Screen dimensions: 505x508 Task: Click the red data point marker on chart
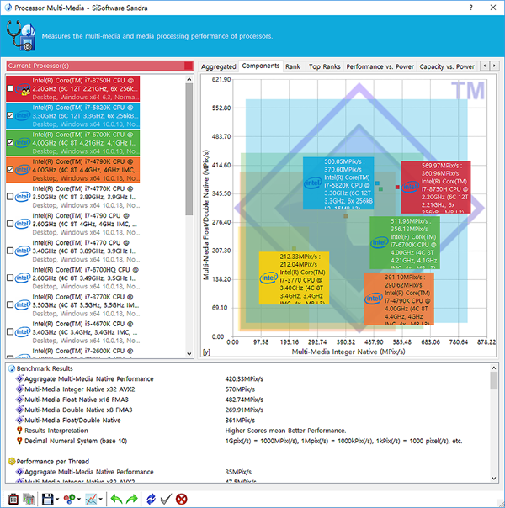pyautogui.click(x=397, y=187)
